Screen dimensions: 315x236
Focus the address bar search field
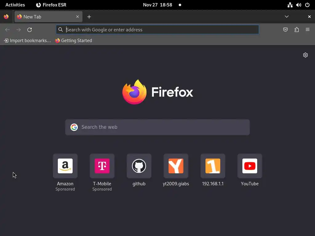click(157, 30)
